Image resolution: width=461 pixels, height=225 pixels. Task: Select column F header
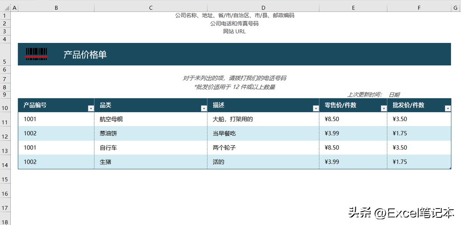[419, 8]
